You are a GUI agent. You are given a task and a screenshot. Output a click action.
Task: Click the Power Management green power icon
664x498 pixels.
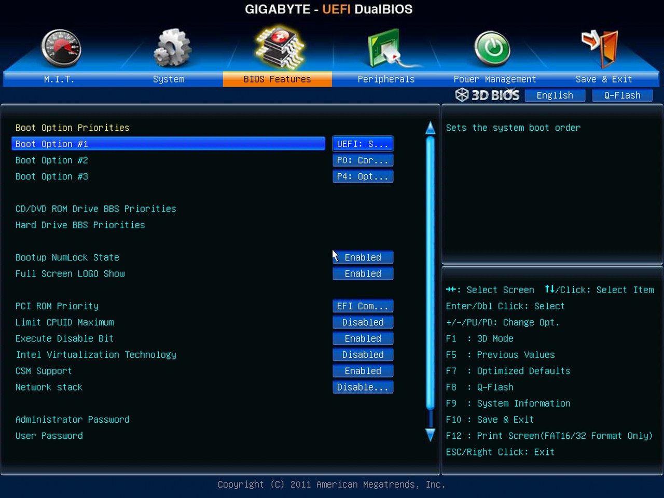492,49
